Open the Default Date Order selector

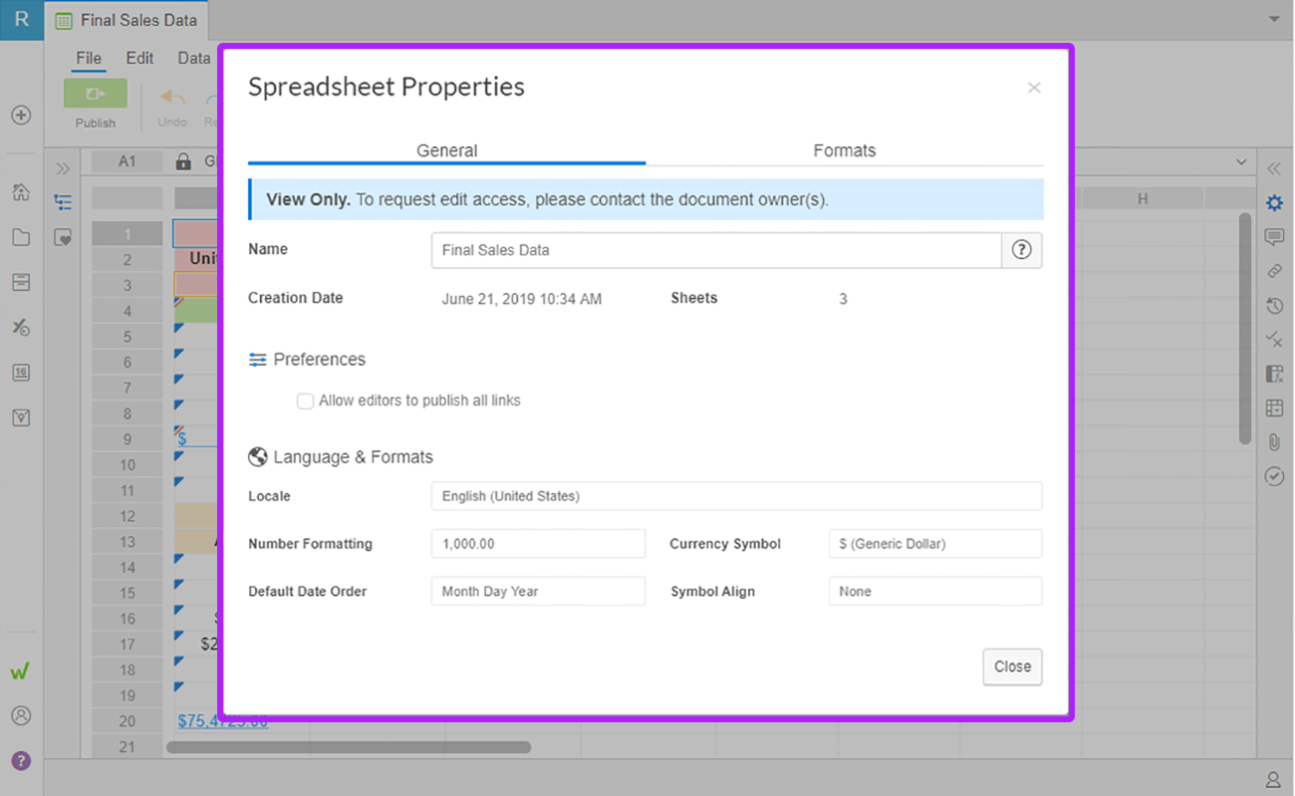[538, 591]
